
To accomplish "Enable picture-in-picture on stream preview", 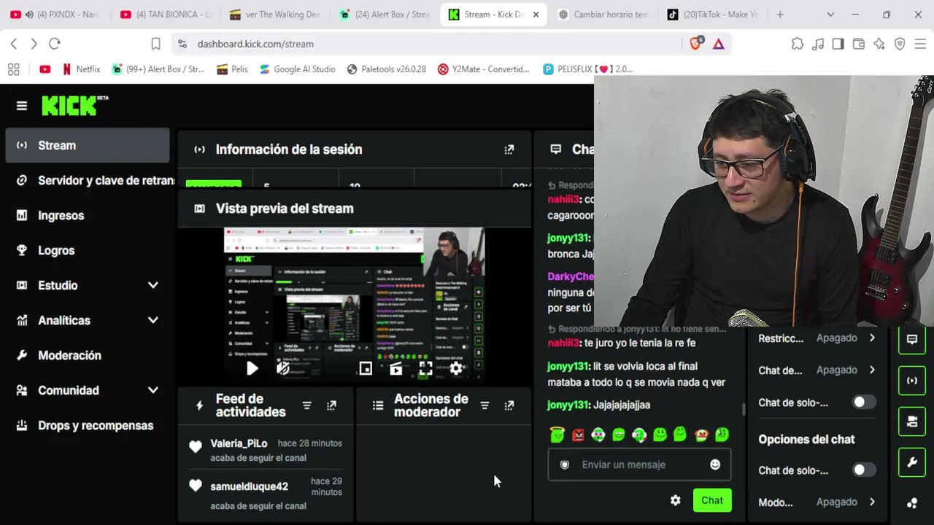I will 366,369.
